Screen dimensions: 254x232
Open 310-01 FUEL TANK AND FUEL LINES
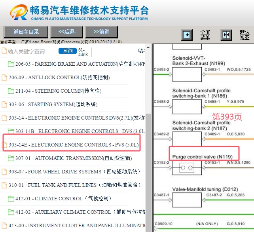[75, 185]
